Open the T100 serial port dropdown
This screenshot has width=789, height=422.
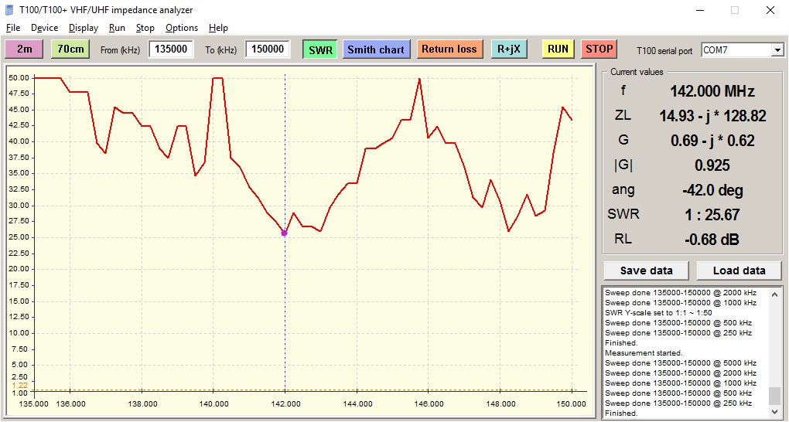(777, 50)
